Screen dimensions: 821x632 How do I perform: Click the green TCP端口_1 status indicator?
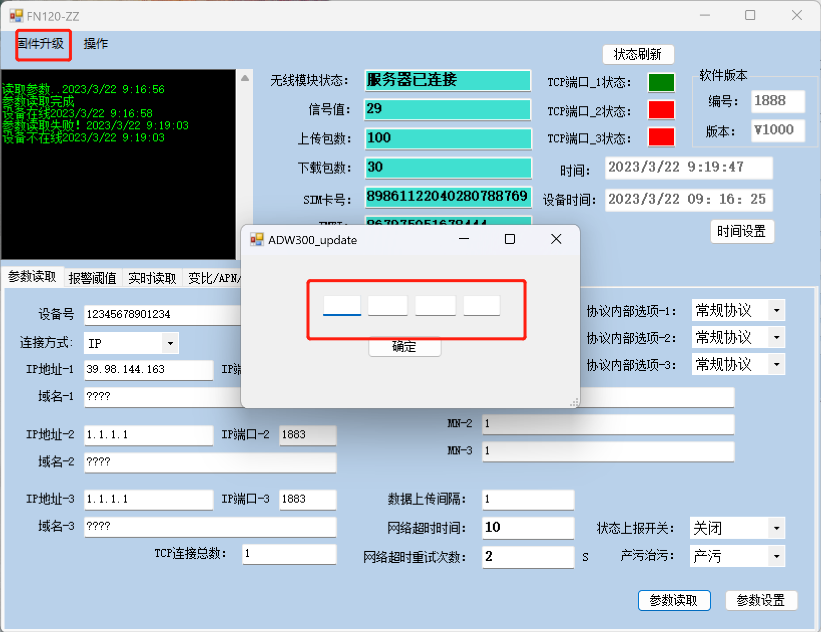click(661, 83)
